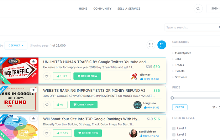The width and height of the screenshot is (220, 140).
Task: Open the ajlancer seller name
Action: click(x=145, y=75)
